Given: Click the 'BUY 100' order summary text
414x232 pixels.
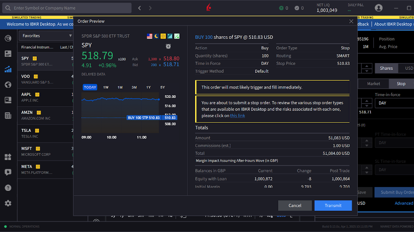Looking at the screenshot, I should pyautogui.click(x=203, y=37).
